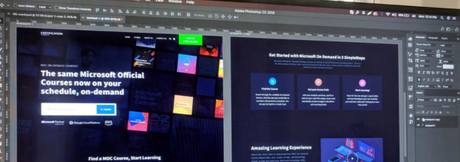Align bottom edges in options bar
Screen dimensions: 460x162
click(x=111, y=10)
